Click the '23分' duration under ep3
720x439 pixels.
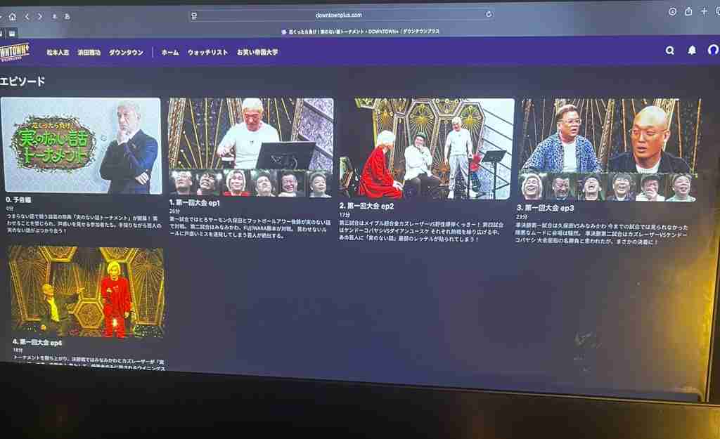522,216
